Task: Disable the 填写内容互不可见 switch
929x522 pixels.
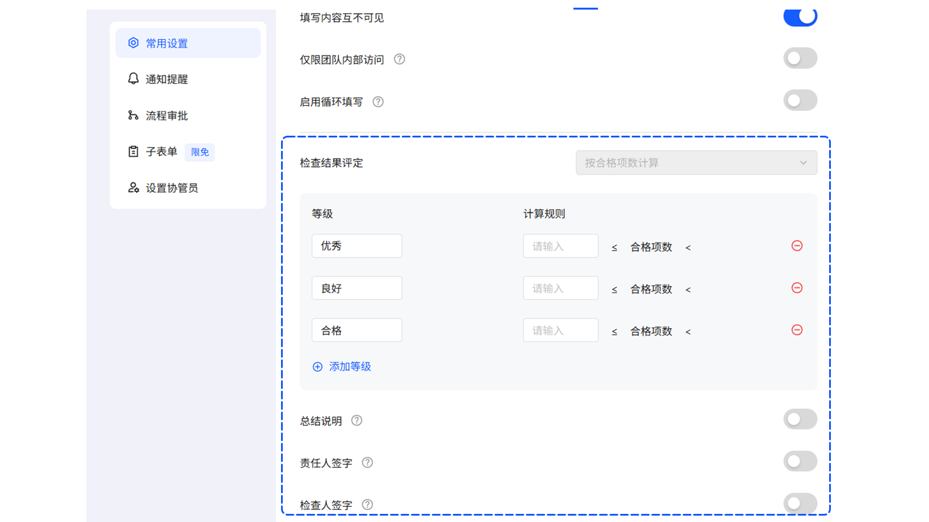Action: (x=800, y=17)
